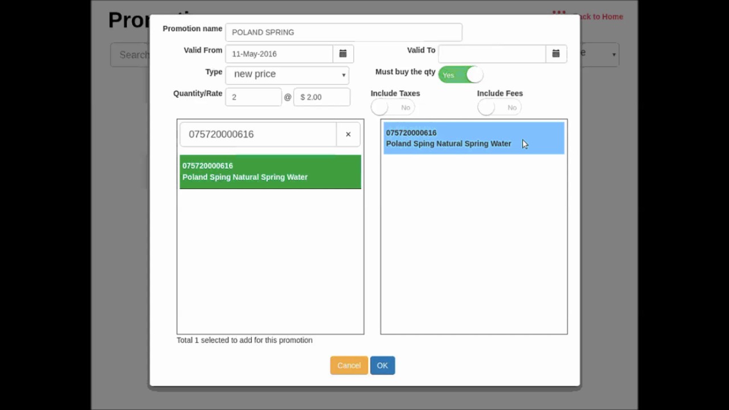The height and width of the screenshot is (410, 729).
Task: Open the Valid To calendar picker
Action: point(556,54)
